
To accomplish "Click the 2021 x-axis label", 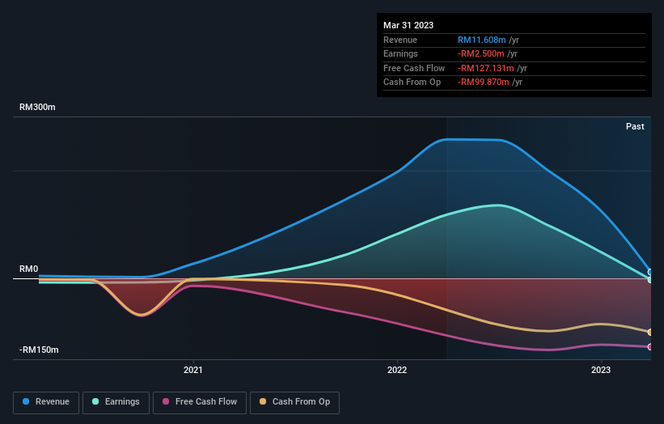I will pyautogui.click(x=193, y=370).
